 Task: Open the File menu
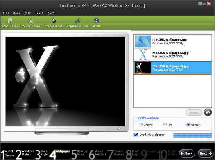tap(6, 13)
